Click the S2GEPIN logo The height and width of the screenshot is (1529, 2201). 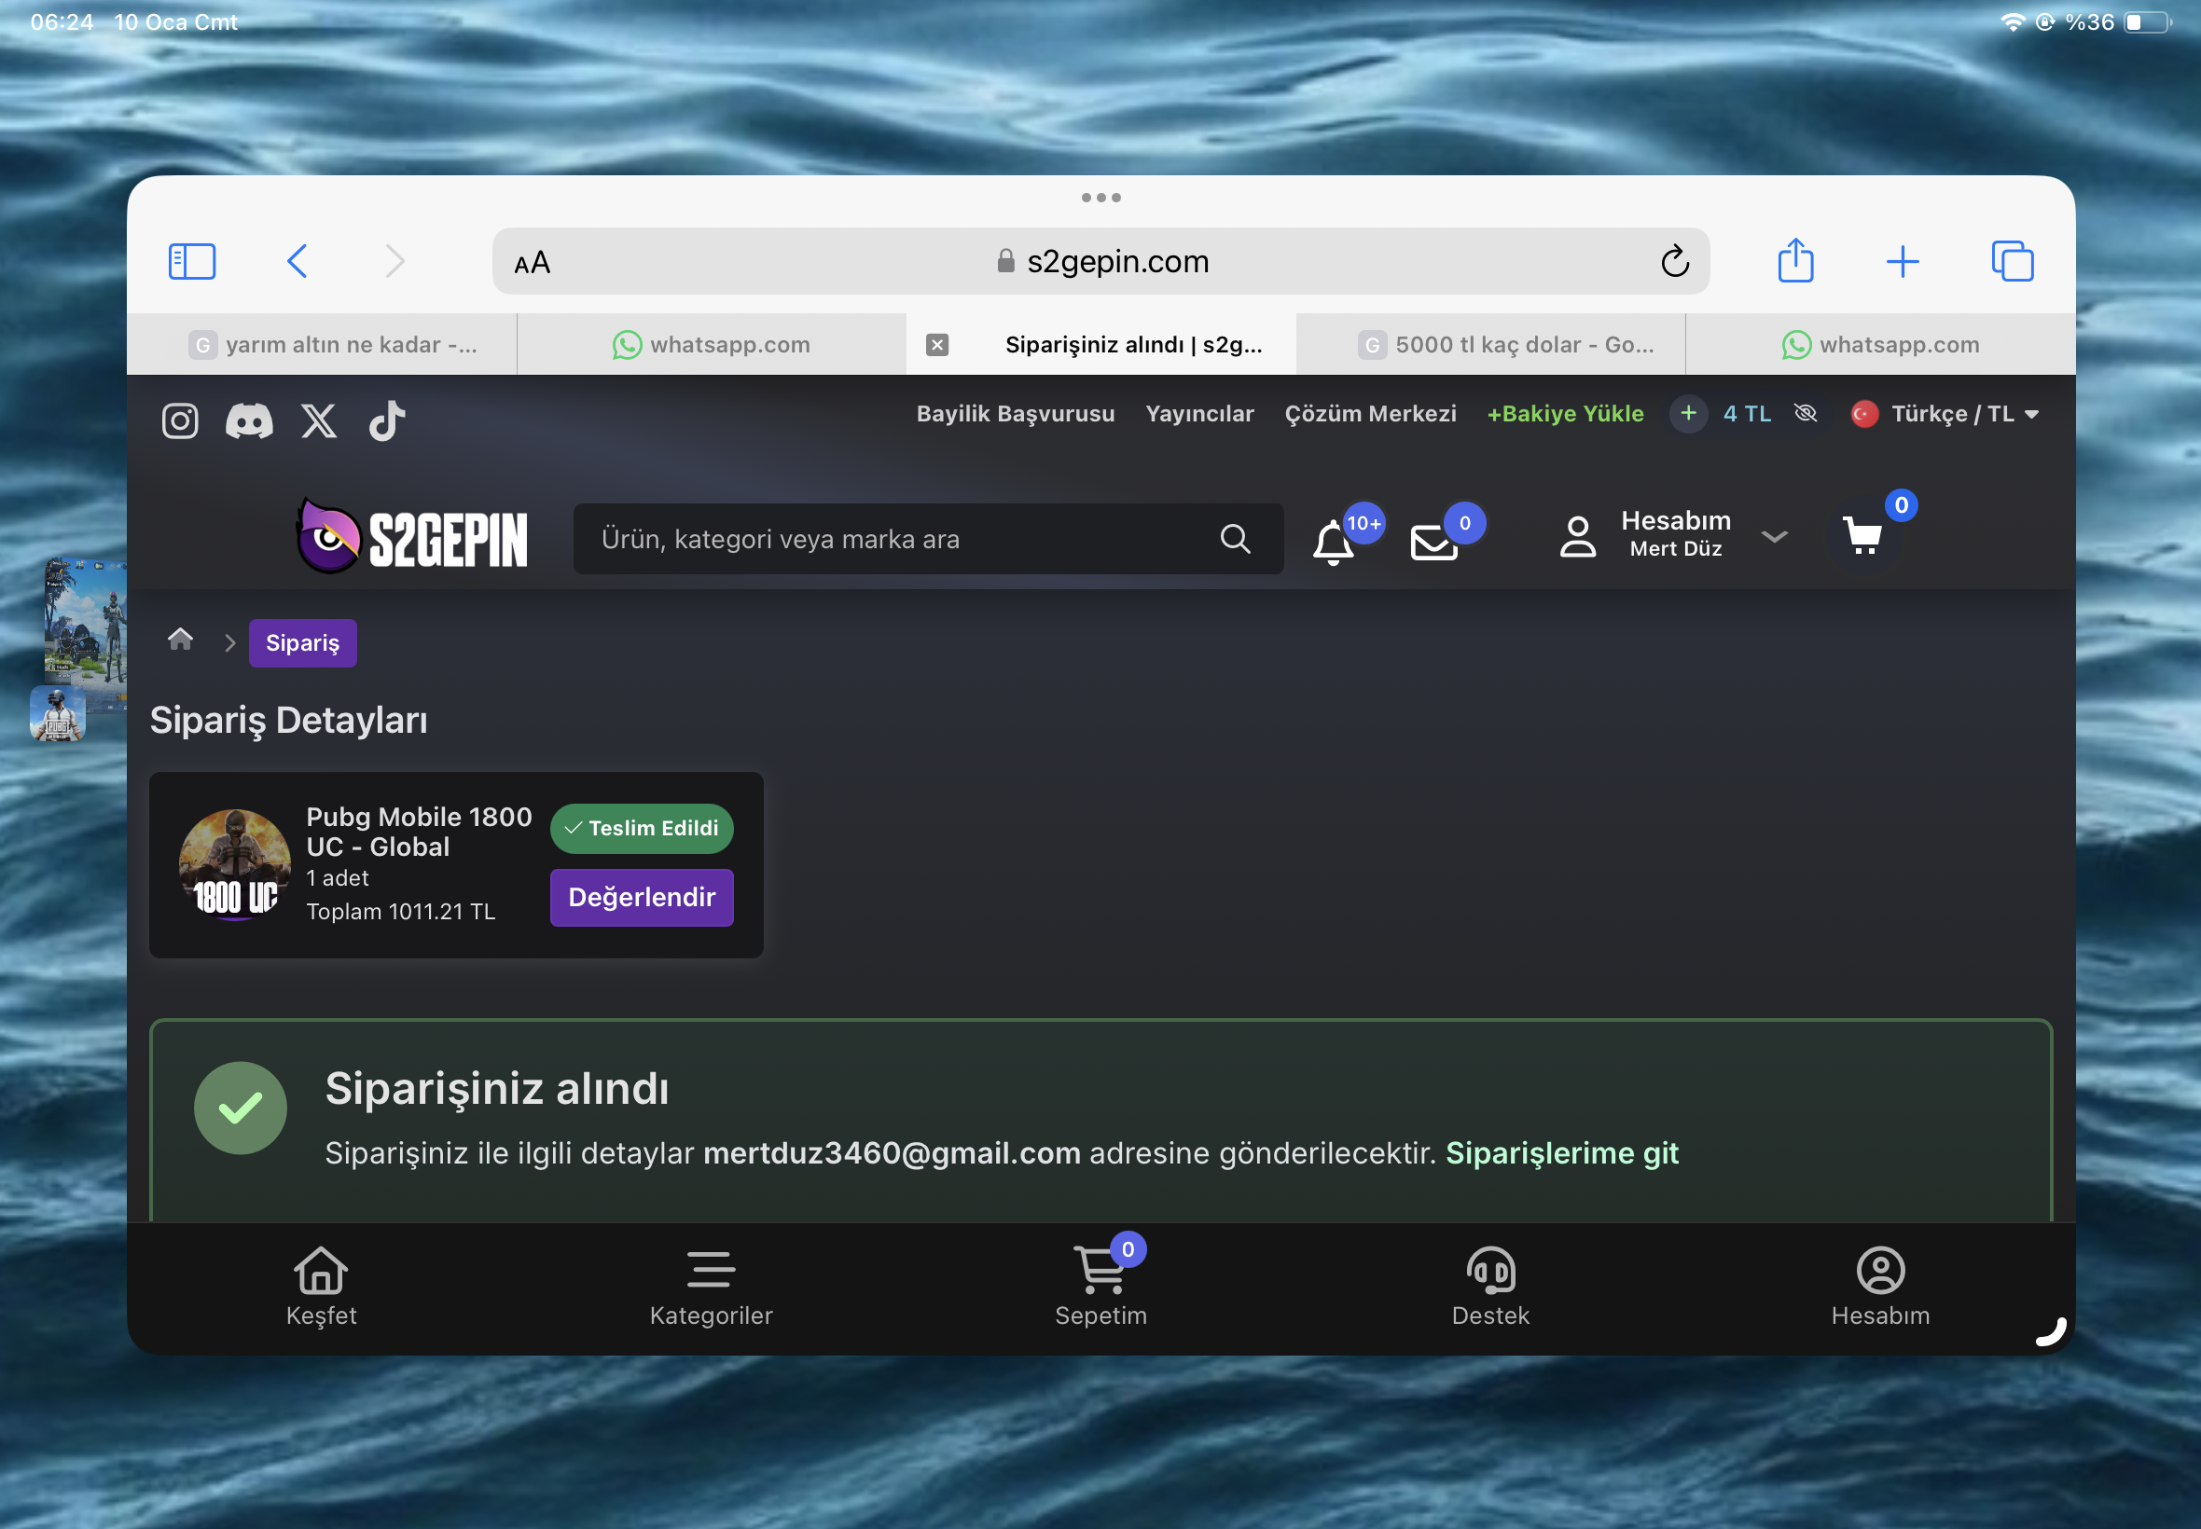[412, 536]
